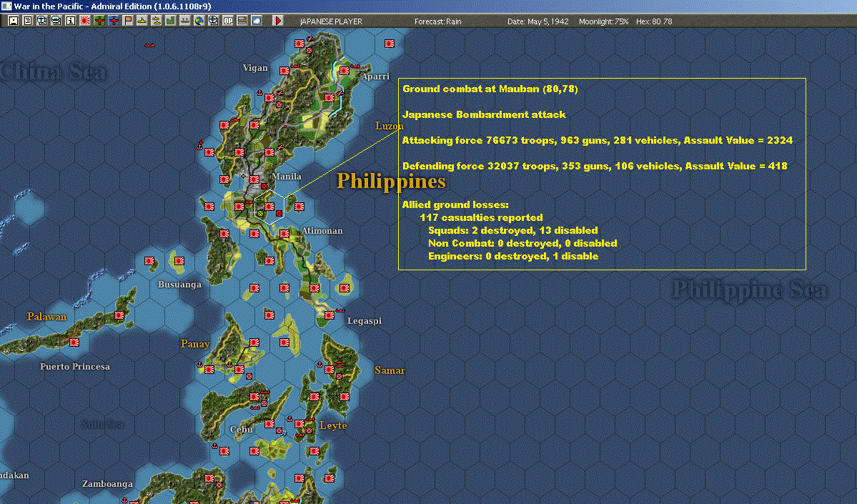The width and height of the screenshot is (857, 504).
Task: Click the Legaspi map label
Action: click(365, 321)
